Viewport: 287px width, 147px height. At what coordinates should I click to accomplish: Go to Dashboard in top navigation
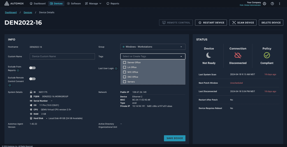pos(38,3)
